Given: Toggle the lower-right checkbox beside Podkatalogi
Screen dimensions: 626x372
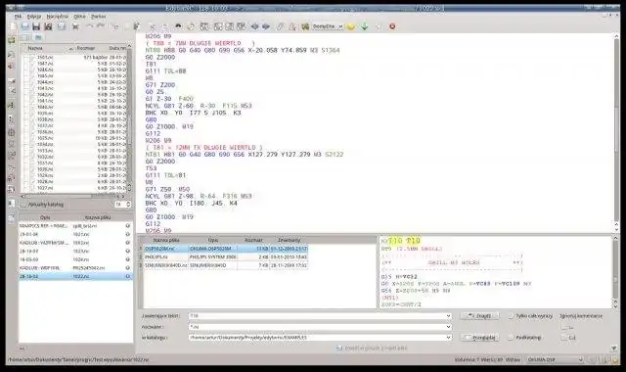Looking at the screenshot, I should tap(563, 337).
